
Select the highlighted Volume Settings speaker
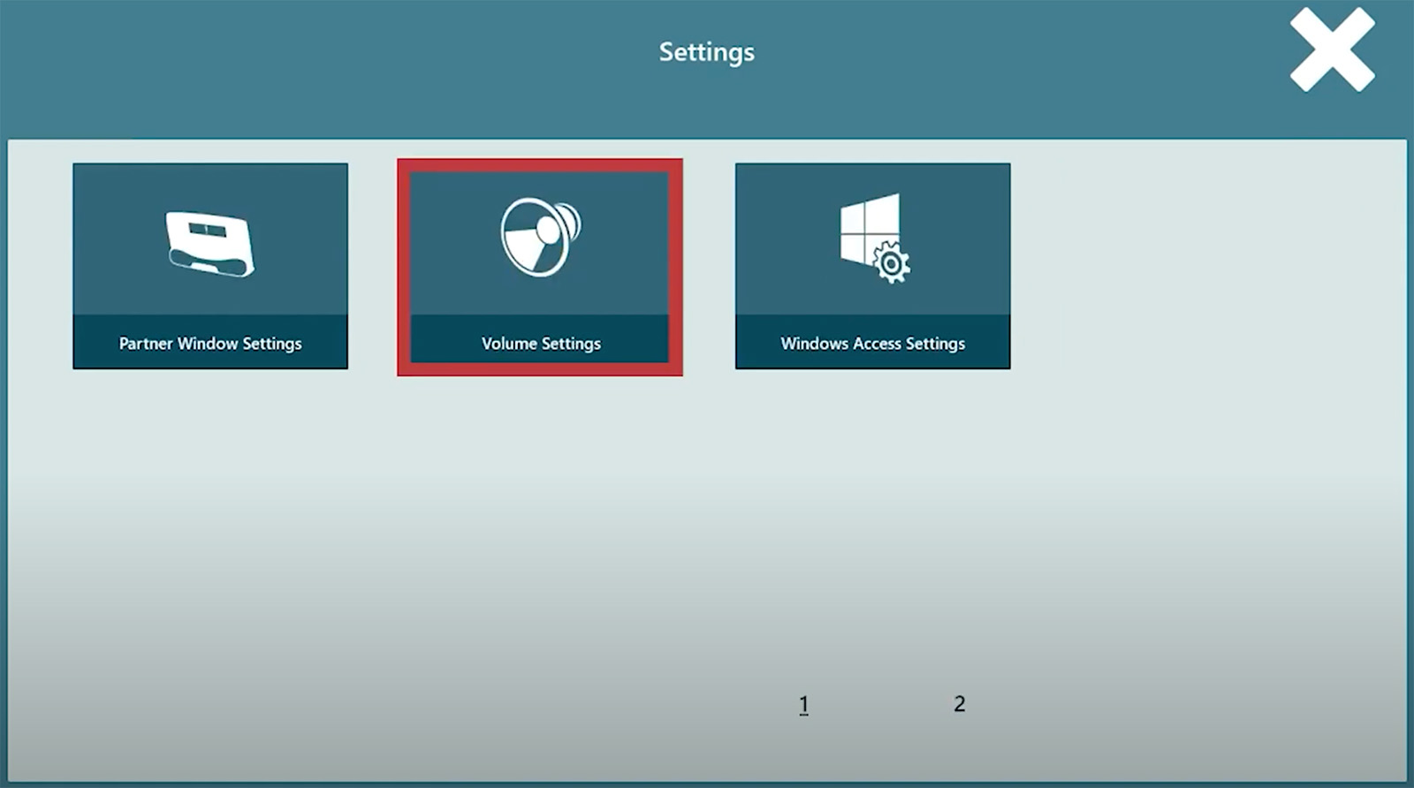coord(540,237)
